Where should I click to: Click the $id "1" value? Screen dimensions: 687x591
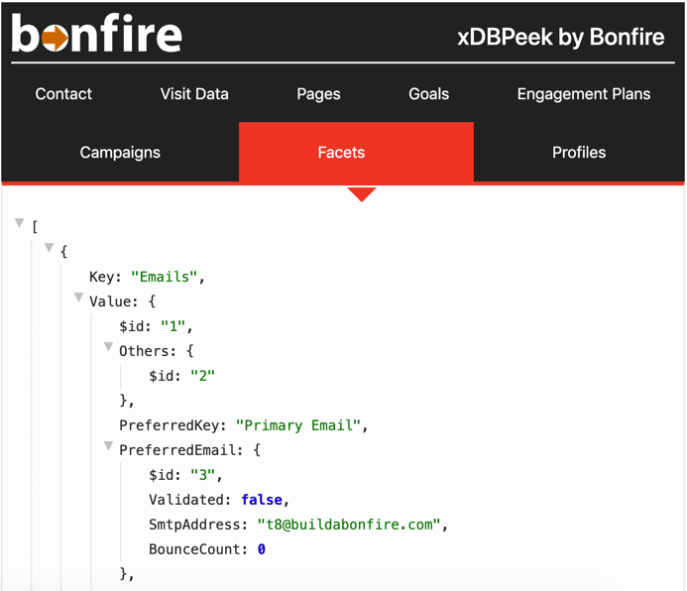tap(173, 326)
